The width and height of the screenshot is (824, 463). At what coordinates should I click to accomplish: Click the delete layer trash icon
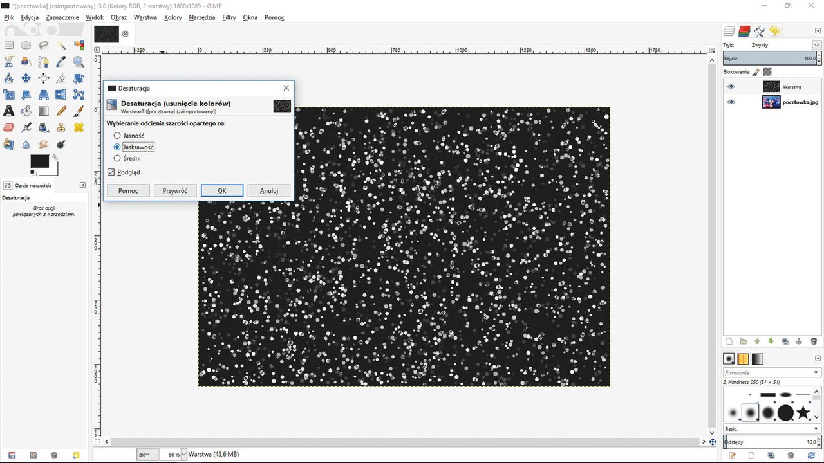(813, 341)
